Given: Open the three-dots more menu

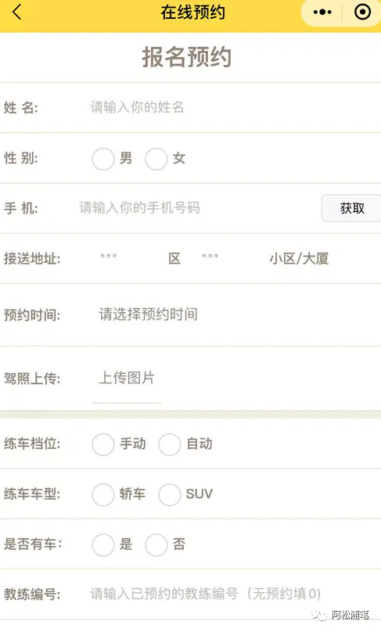Looking at the screenshot, I should pos(322,12).
